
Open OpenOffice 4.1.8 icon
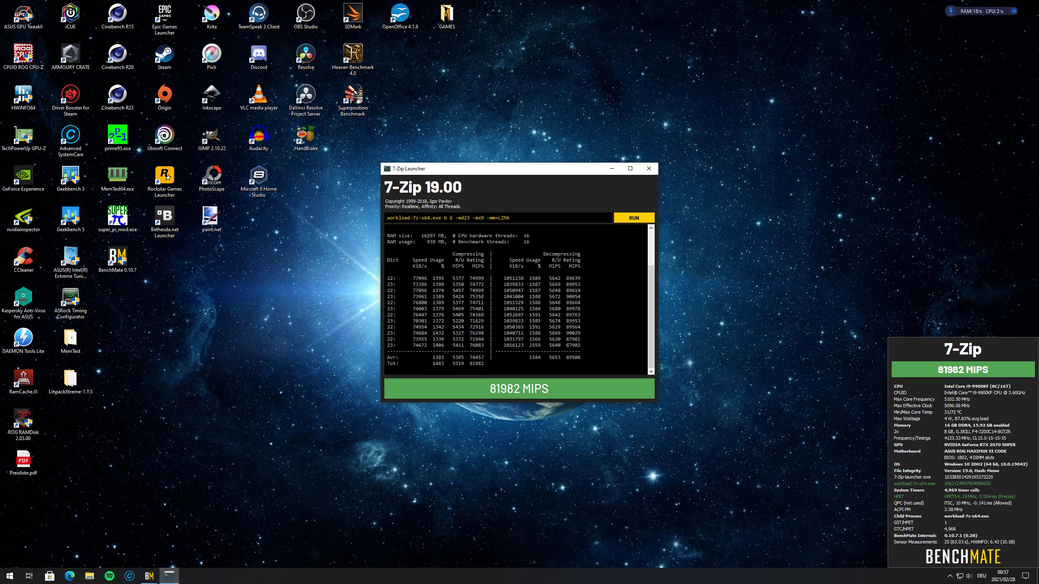click(400, 17)
